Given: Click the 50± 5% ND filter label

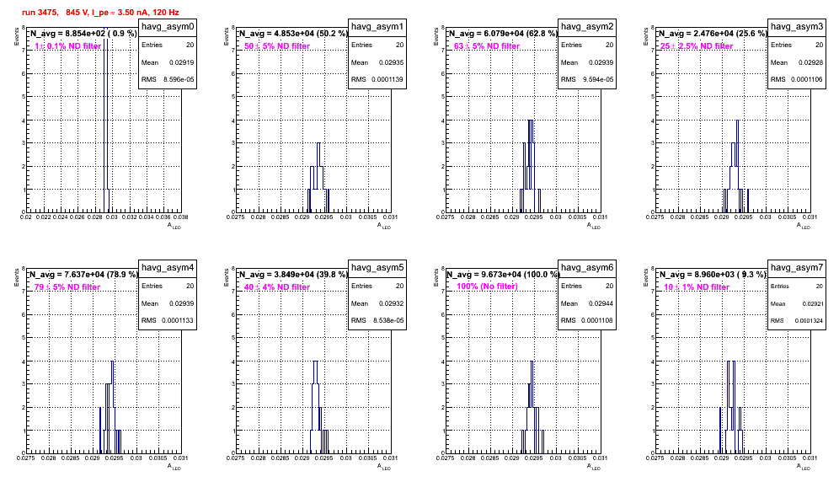Looking at the screenshot, I should 277,46.
